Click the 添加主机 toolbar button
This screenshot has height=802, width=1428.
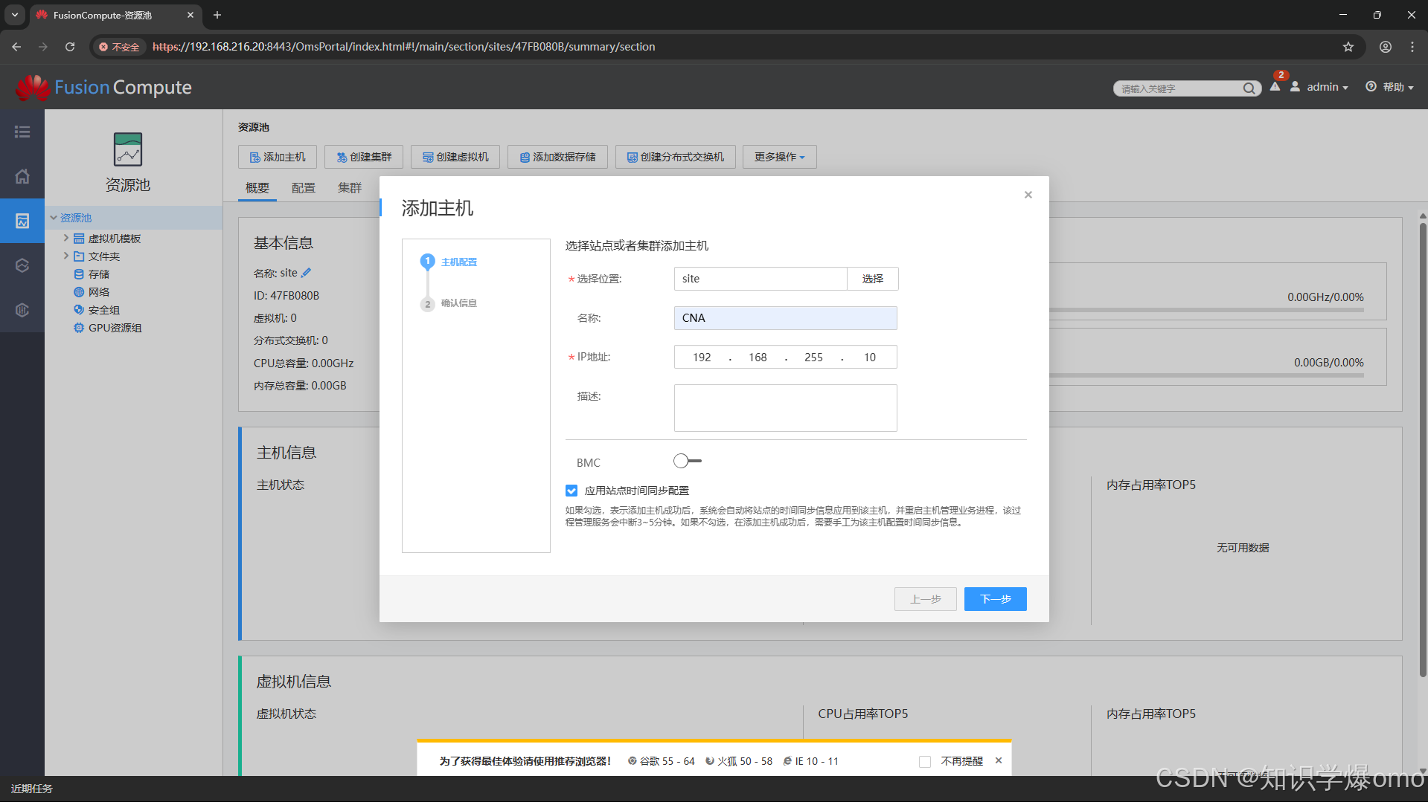coord(277,157)
